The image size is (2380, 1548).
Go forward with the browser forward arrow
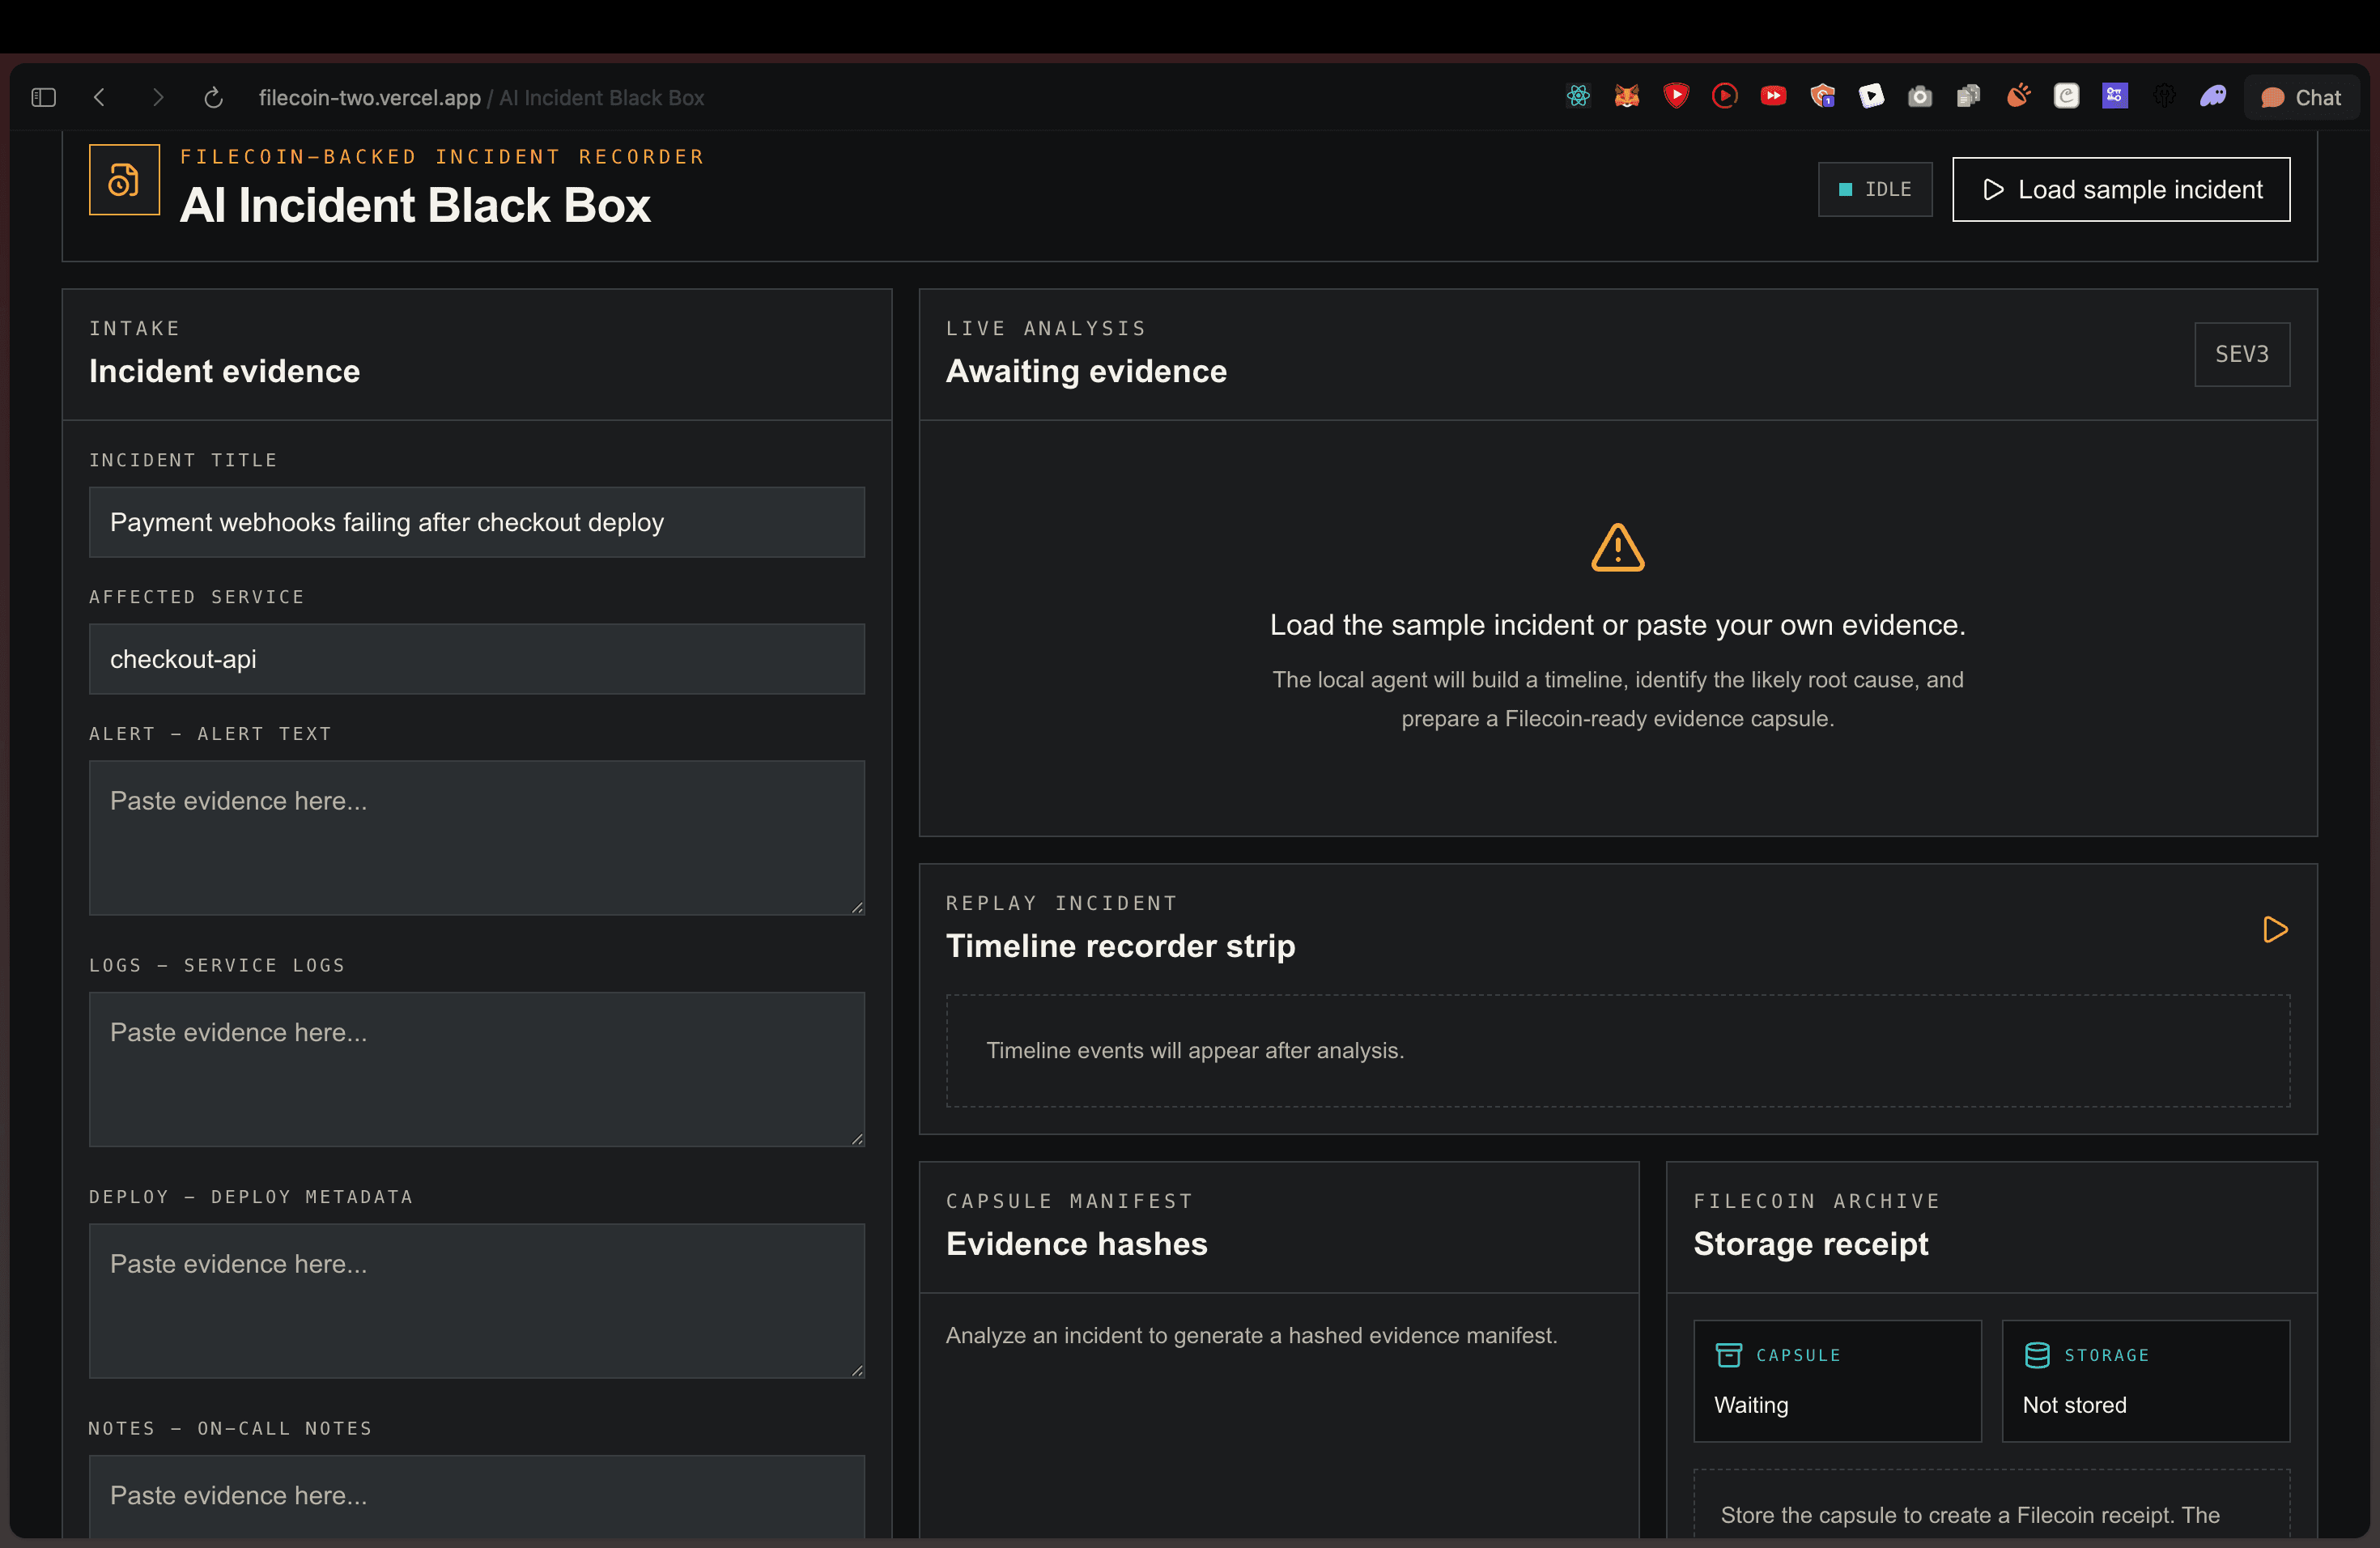157,97
